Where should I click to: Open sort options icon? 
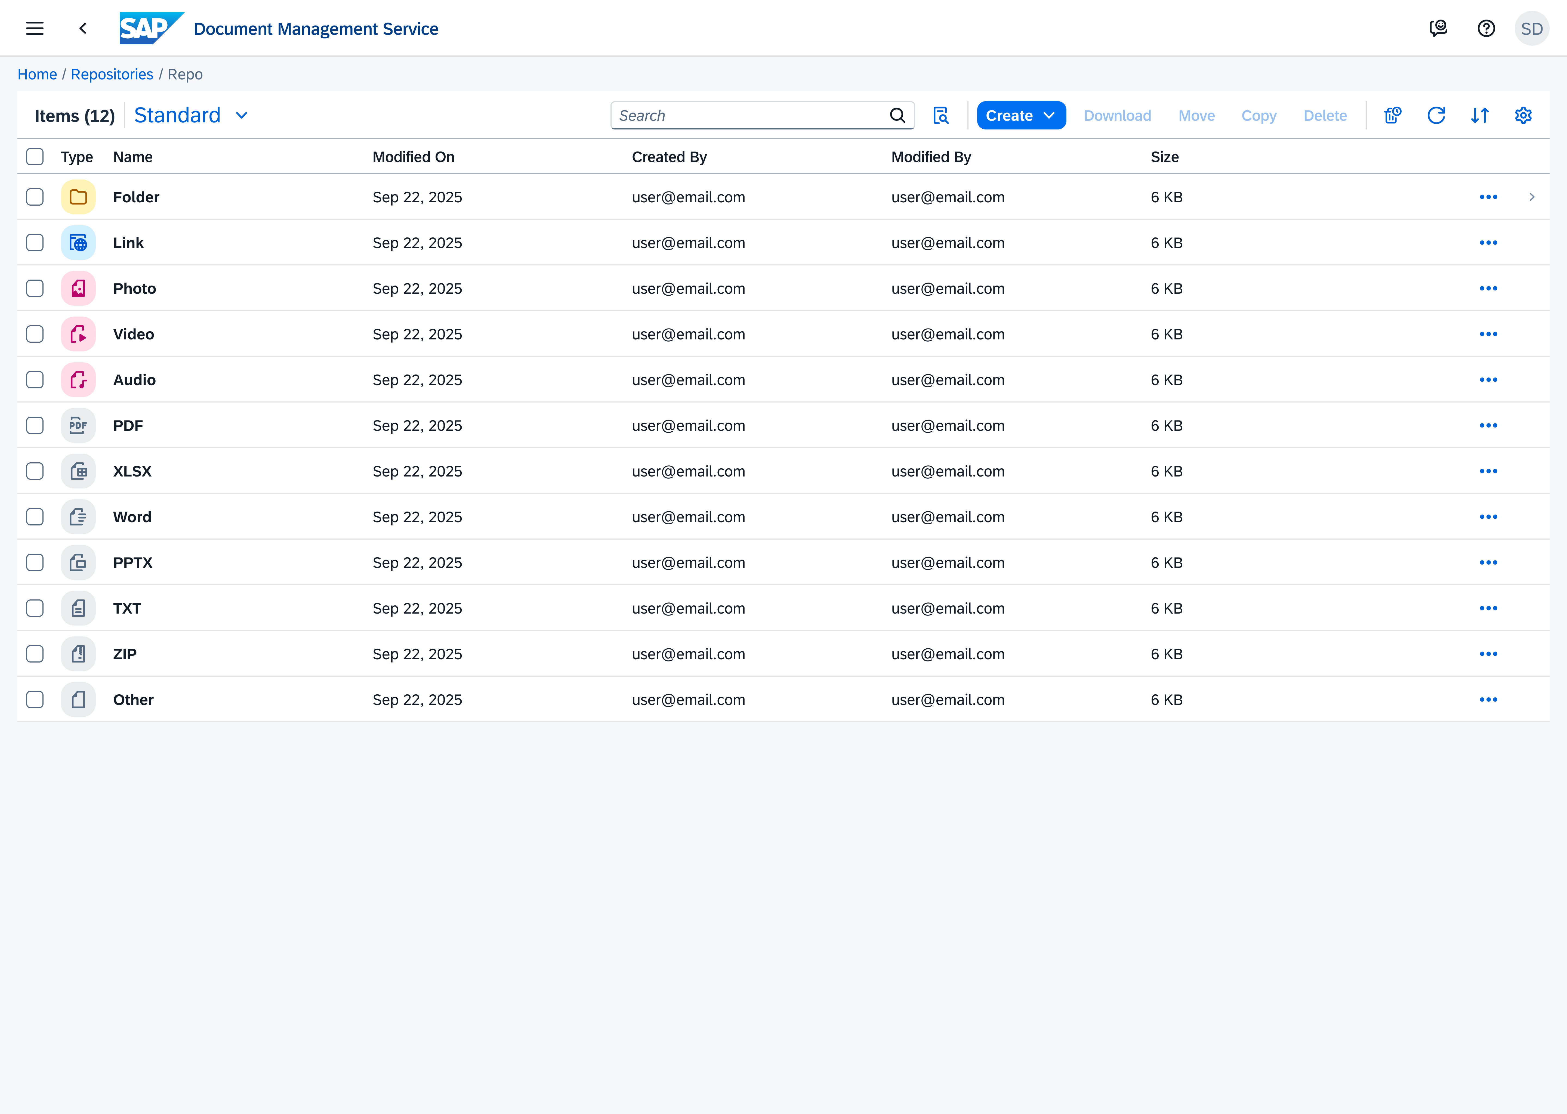(x=1480, y=115)
